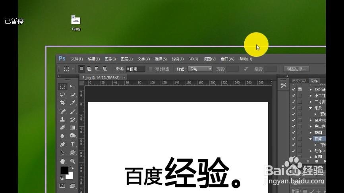Select the History Brush tool
Screen dimensions: 344x193
click(x=72, y=120)
